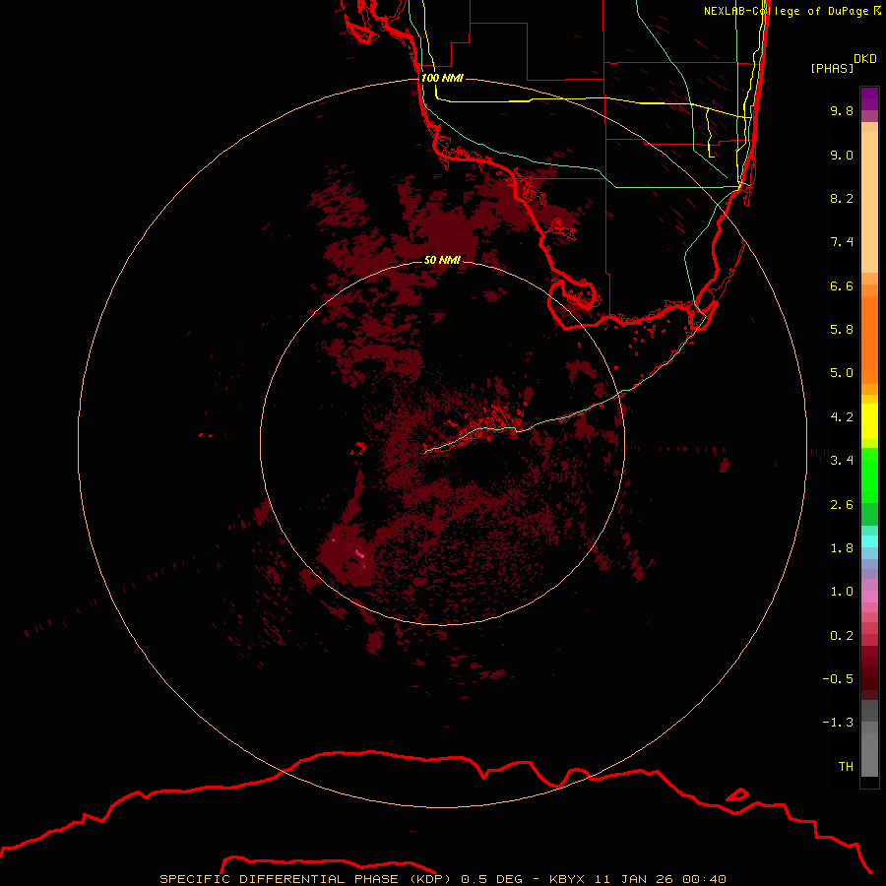Pick the cyan segment of the color bar
The height and width of the screenshot is (886, 886).
(869, 540)
